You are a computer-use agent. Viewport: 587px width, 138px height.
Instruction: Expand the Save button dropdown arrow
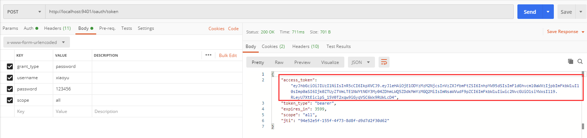point(581,12)
